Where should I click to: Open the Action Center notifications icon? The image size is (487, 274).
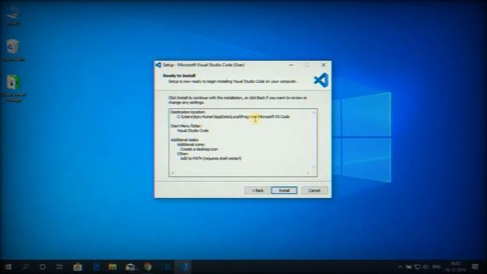click(x=475, y=267)
